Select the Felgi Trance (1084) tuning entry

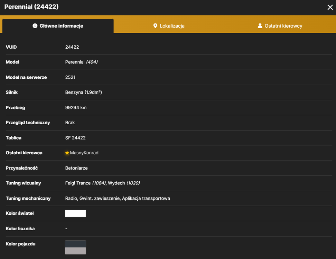(85, 183)
